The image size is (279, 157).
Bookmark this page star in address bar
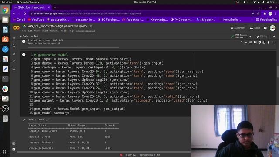(258, 14)
